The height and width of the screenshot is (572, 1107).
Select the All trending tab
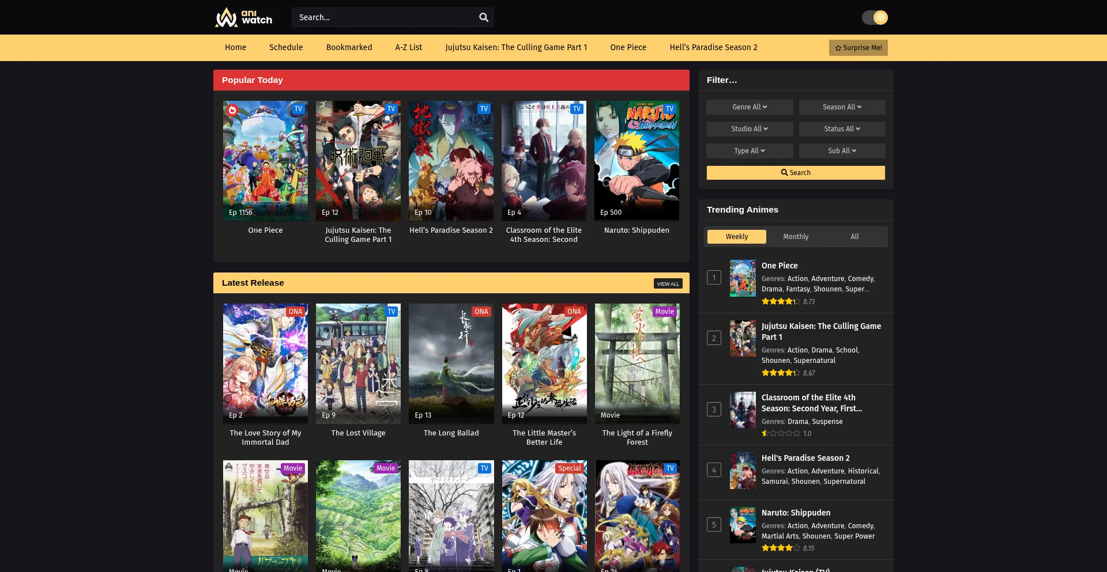click(854, 237)
